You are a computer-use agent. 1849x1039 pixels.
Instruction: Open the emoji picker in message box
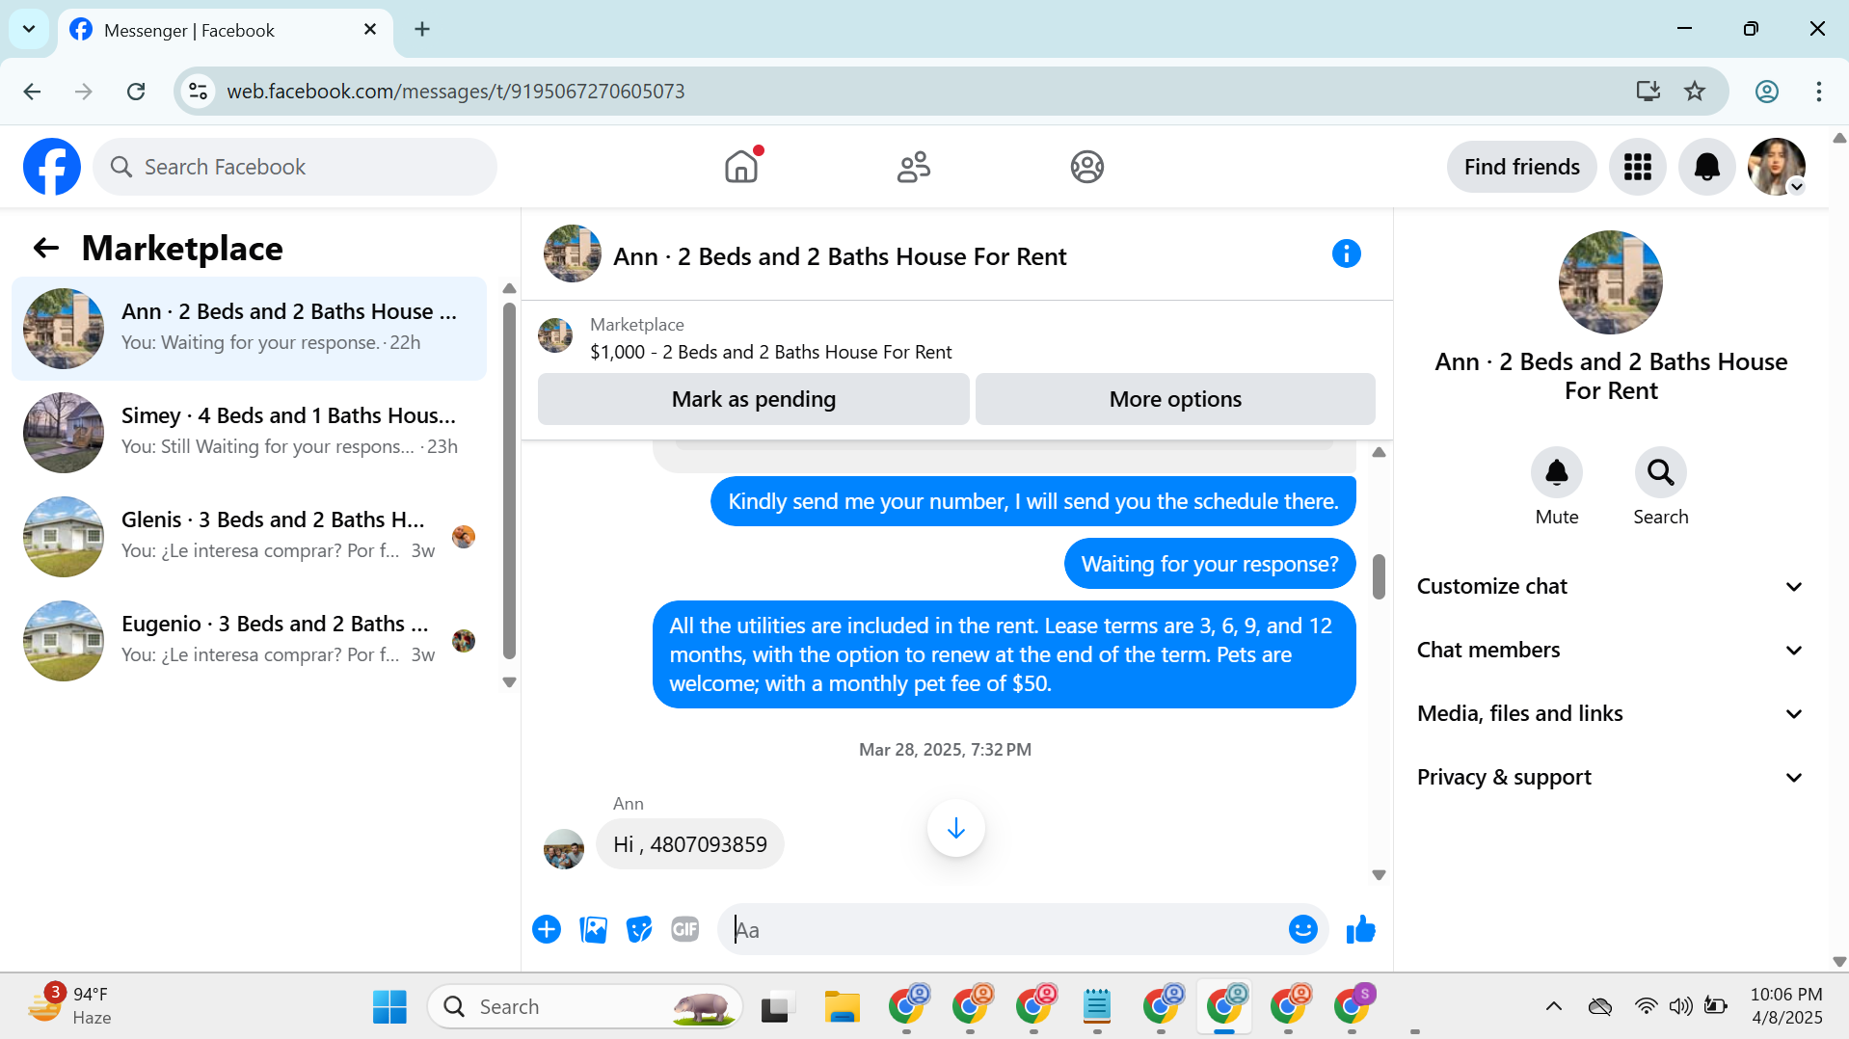1302,929
